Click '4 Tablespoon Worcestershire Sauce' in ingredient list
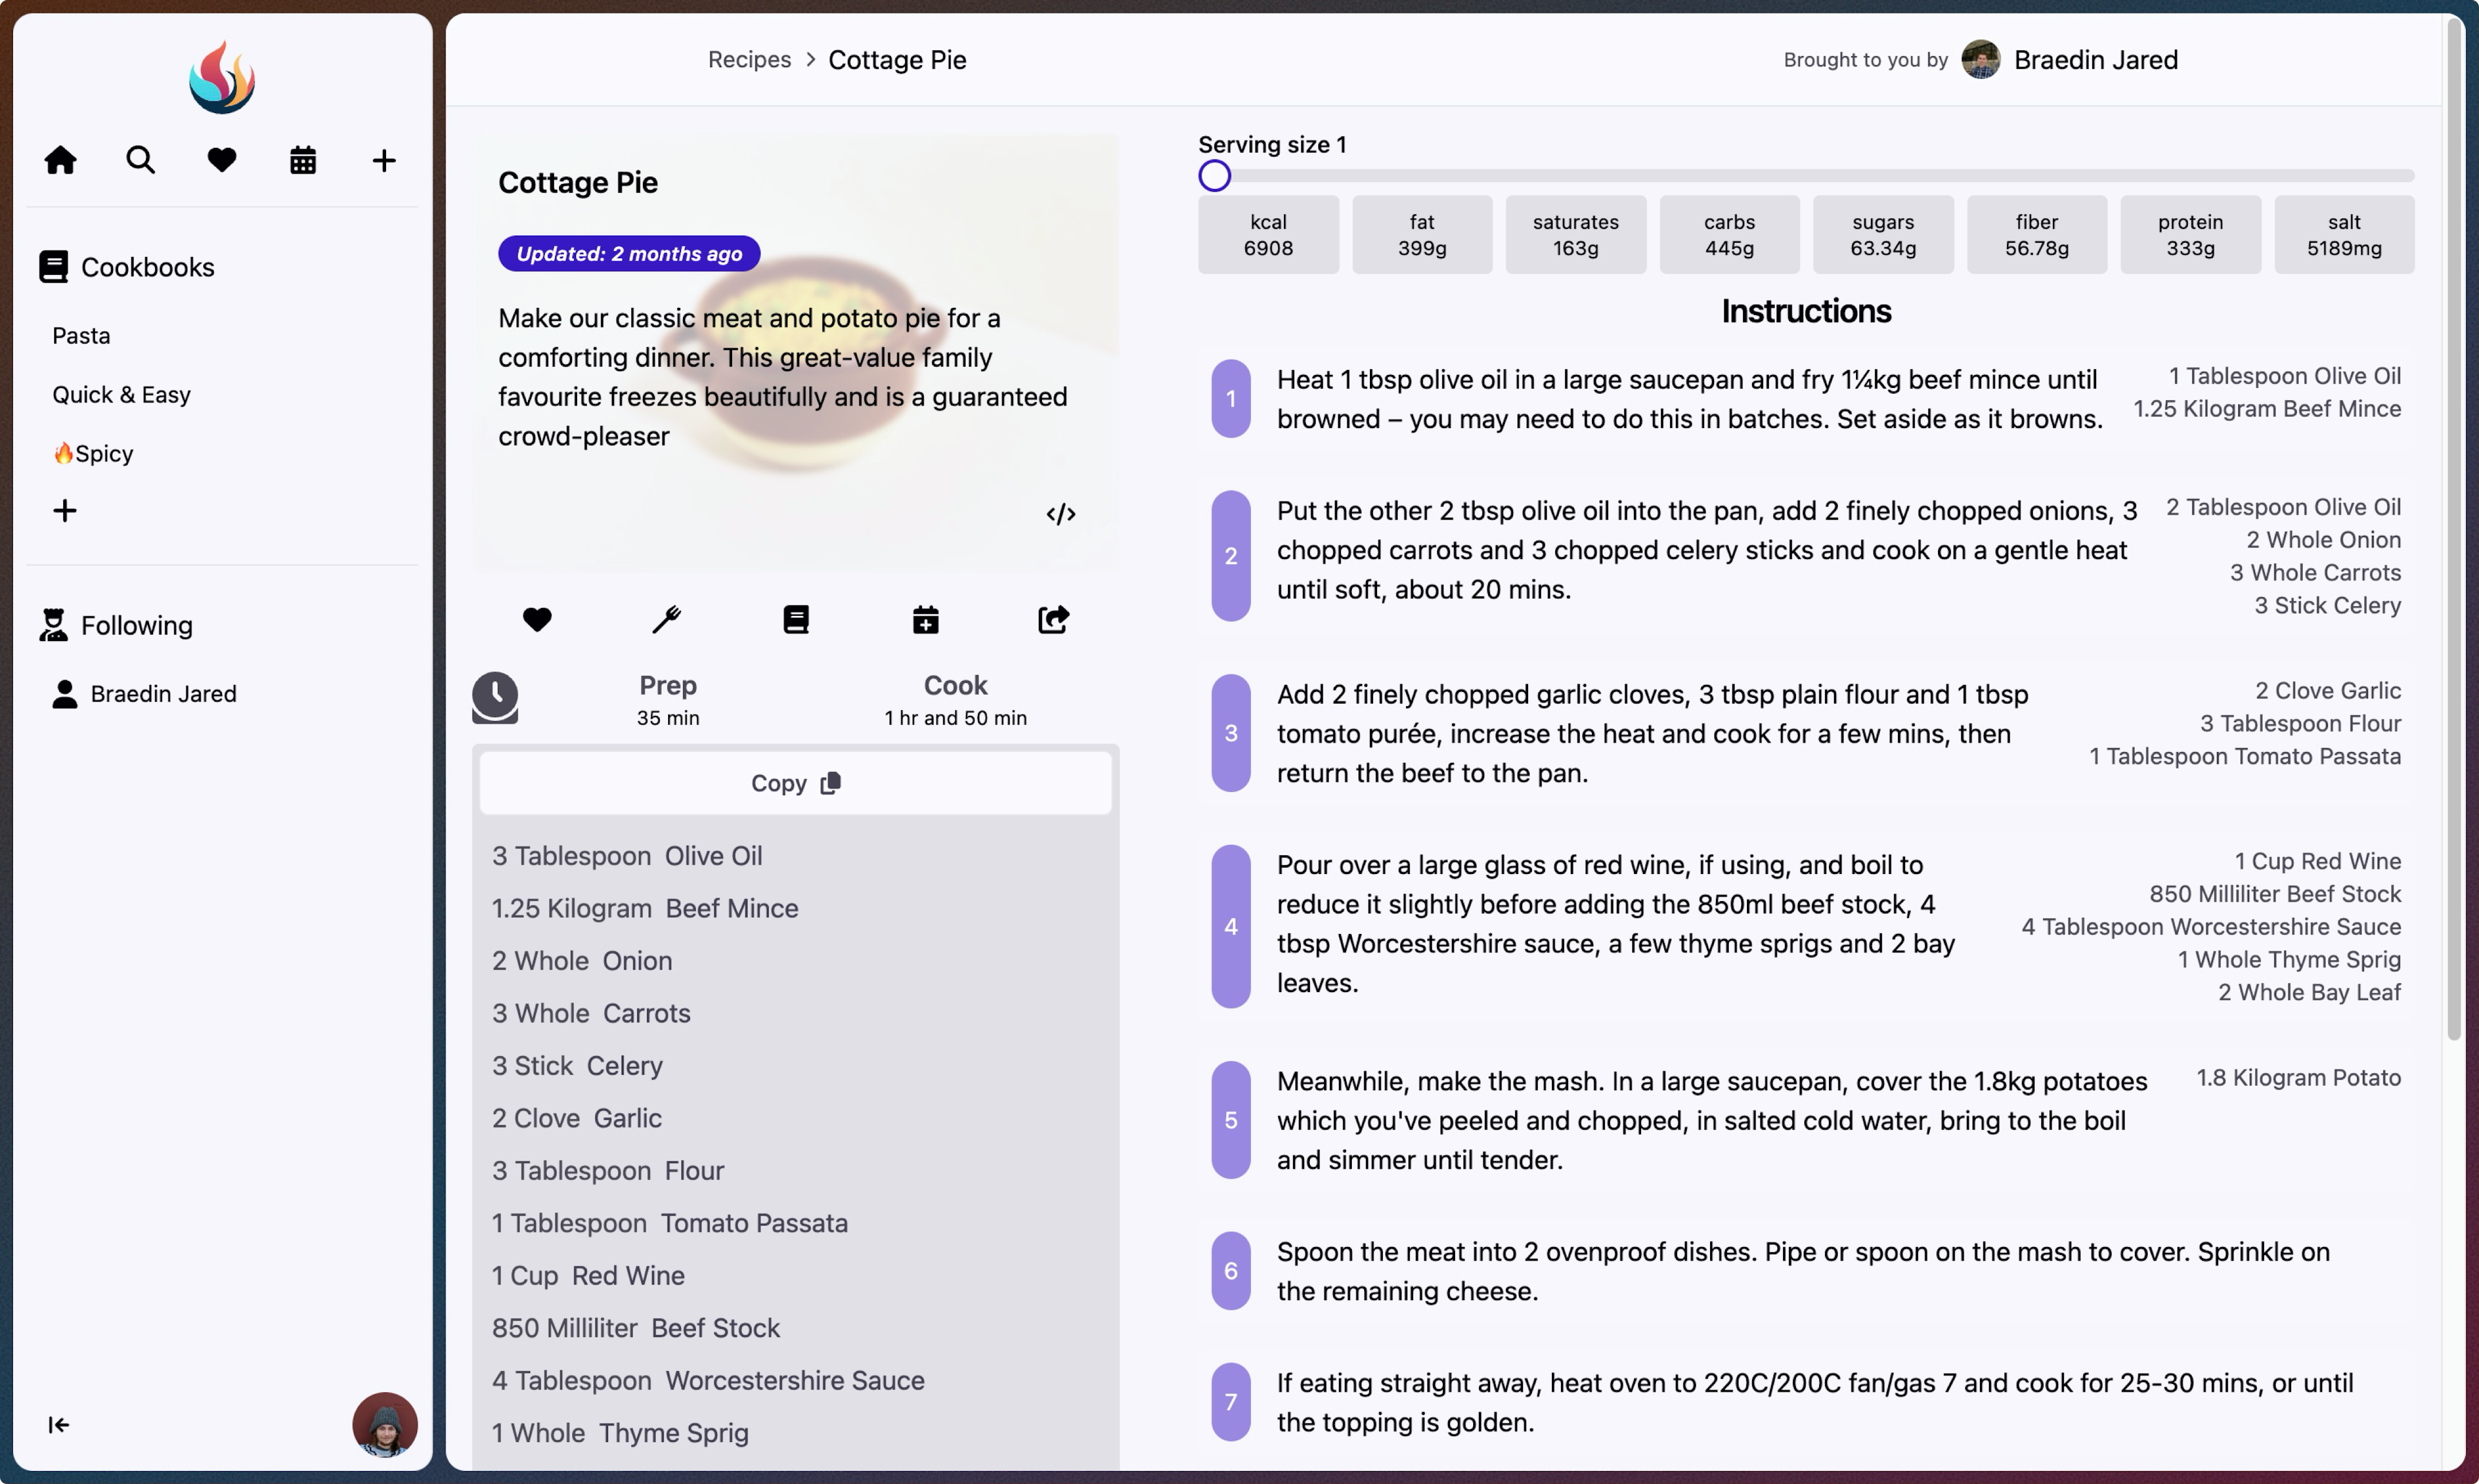The height and width of the screenshot is (1484, 2479). [x=708, y=1380]
